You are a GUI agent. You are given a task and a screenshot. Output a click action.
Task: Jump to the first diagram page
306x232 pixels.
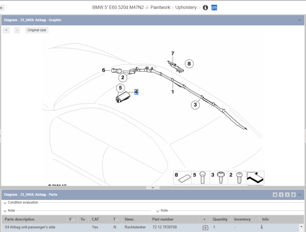[x=275, y=195]
